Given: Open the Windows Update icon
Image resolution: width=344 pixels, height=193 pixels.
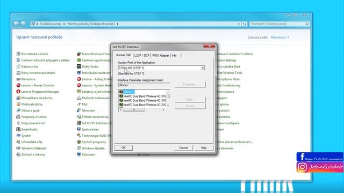Looking at the screenshot, I should coord(79,148).
